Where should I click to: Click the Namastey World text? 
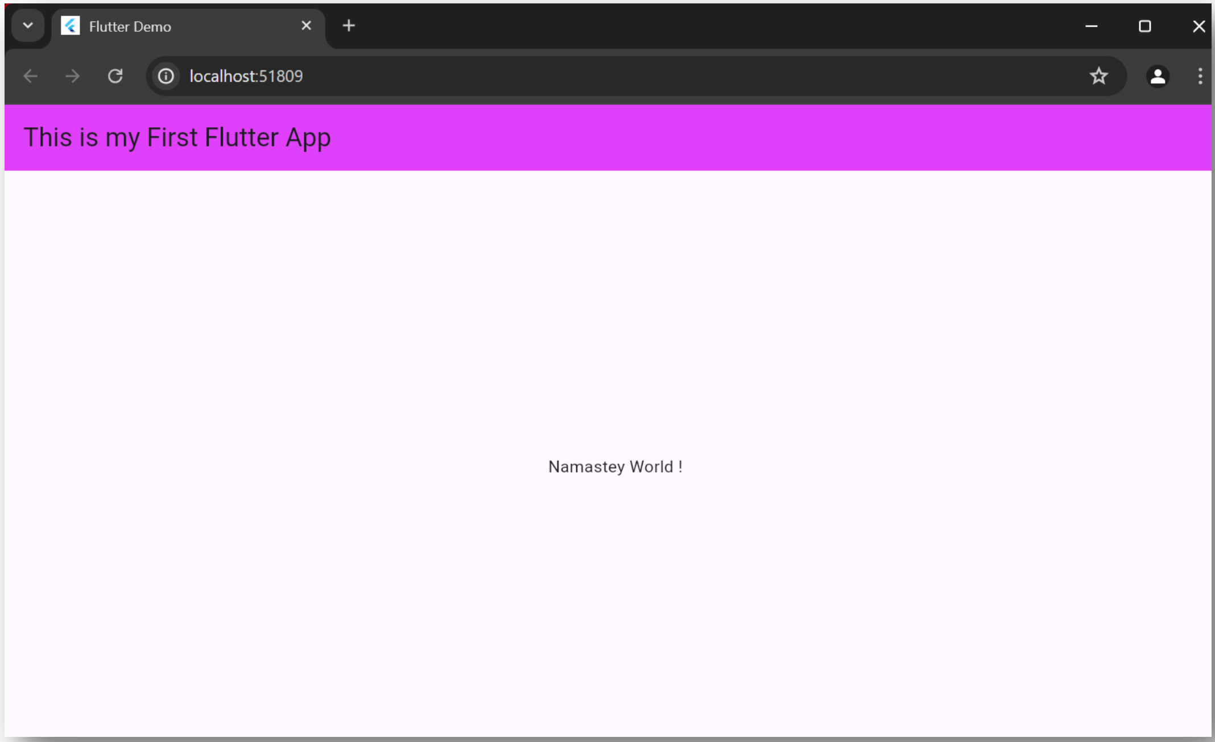coord(615,466)
